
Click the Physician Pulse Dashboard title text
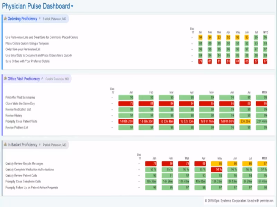[x=36, y=6]
